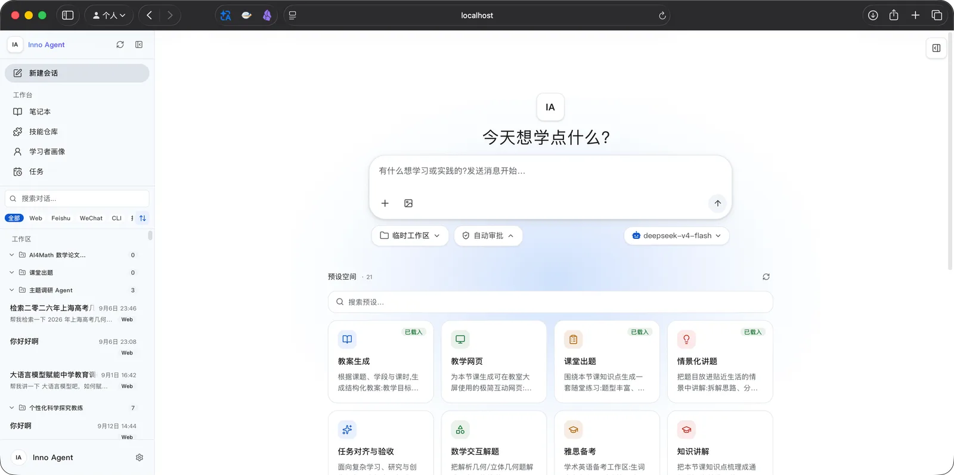Click the plus icon in the message box

click(385, 203)
